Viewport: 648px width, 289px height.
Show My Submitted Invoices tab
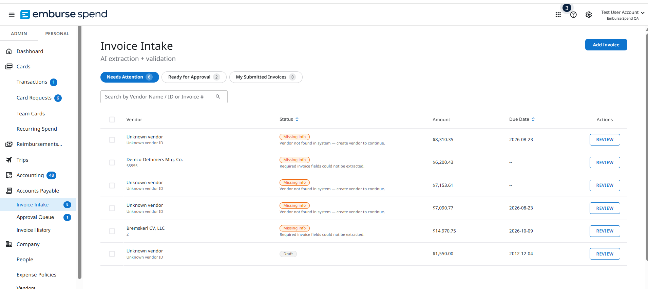click(x=266, y=77)
